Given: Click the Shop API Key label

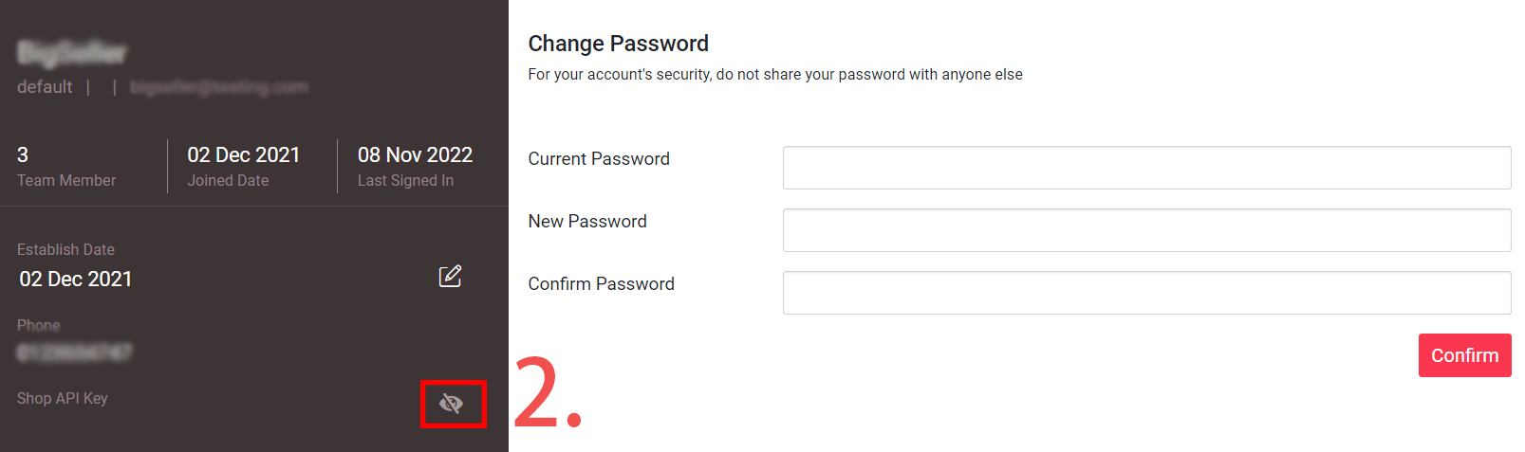Looking at the screenshot, I should 63,398.
